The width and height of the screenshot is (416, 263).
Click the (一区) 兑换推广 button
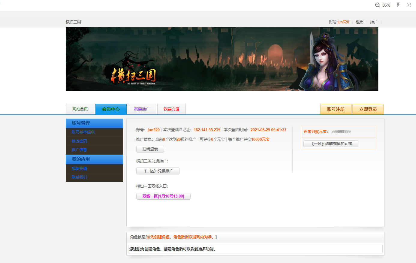158,171
